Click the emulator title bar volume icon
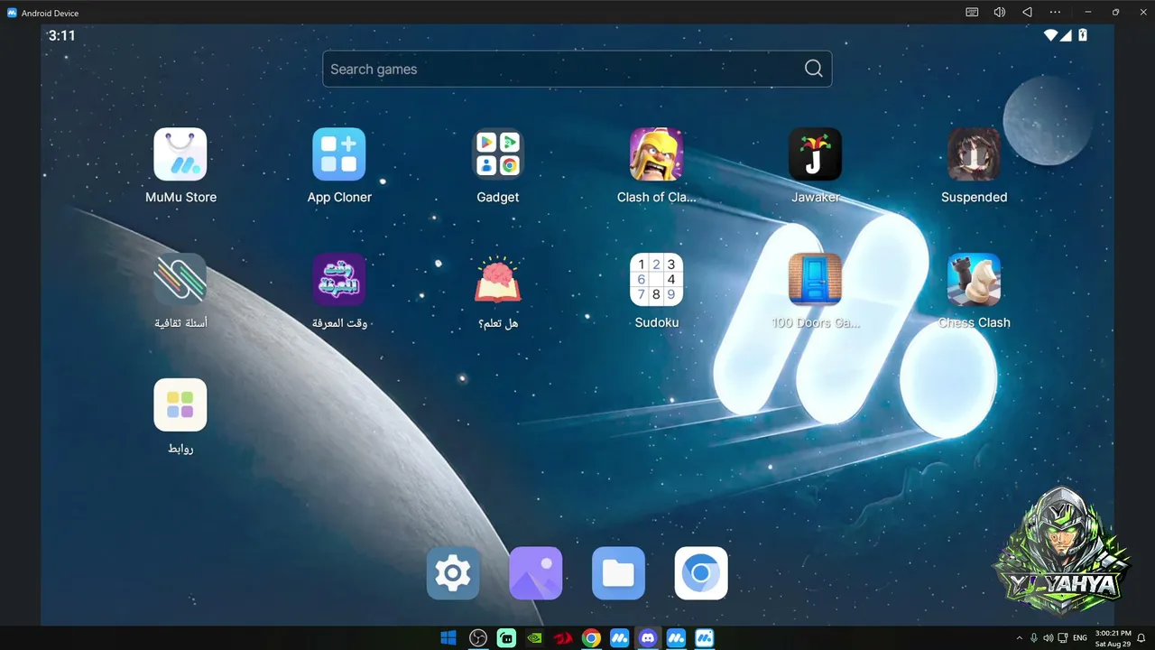This screenshot has width=1155, height=650. [x=1000, y=12]
